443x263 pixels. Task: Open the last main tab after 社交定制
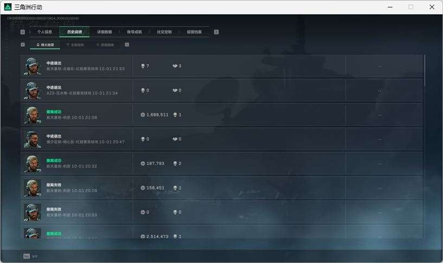pos(194,32)
